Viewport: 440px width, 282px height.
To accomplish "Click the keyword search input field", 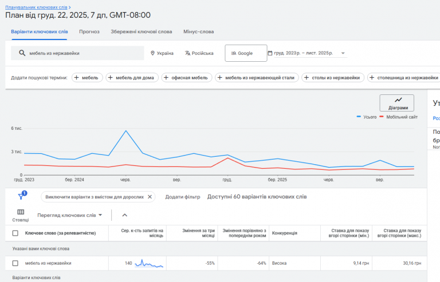I will point(77,53).
